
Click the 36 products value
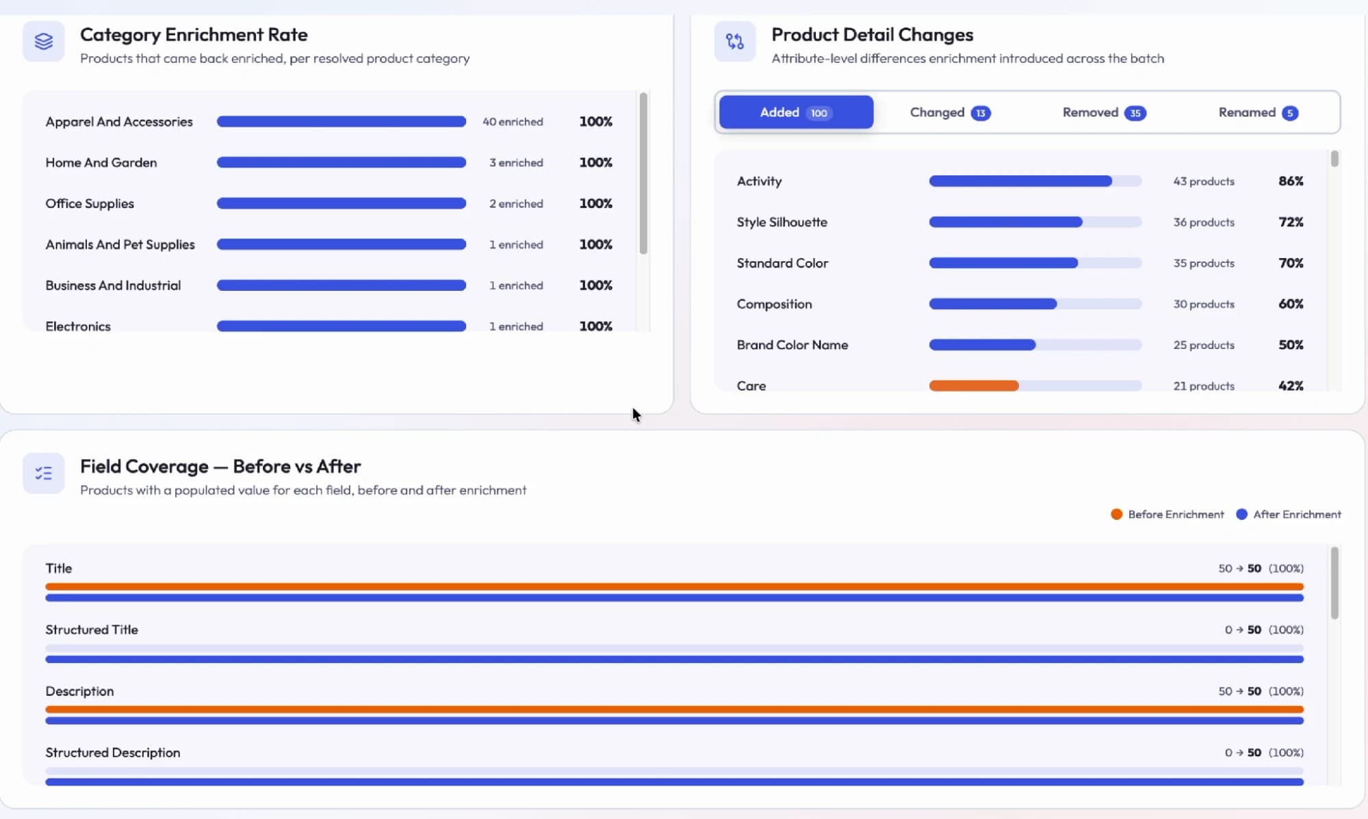pos(1204,222)
